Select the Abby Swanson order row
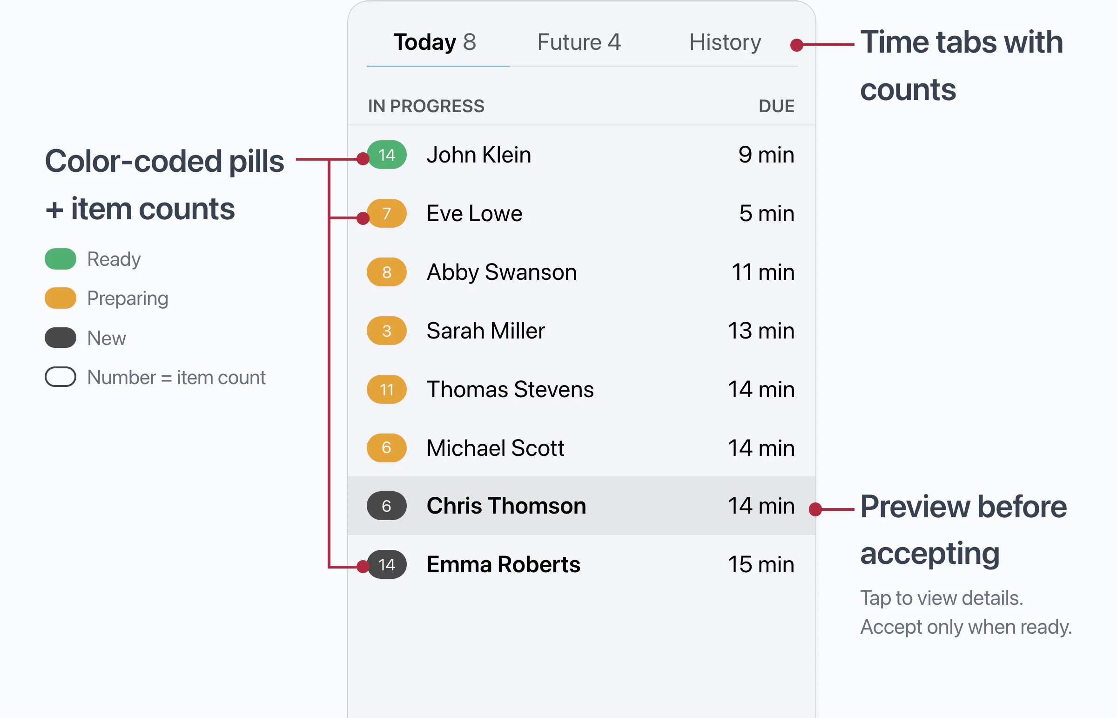Image resolution: width=1117 pixels, height=718 pixels. pos(582,272)
